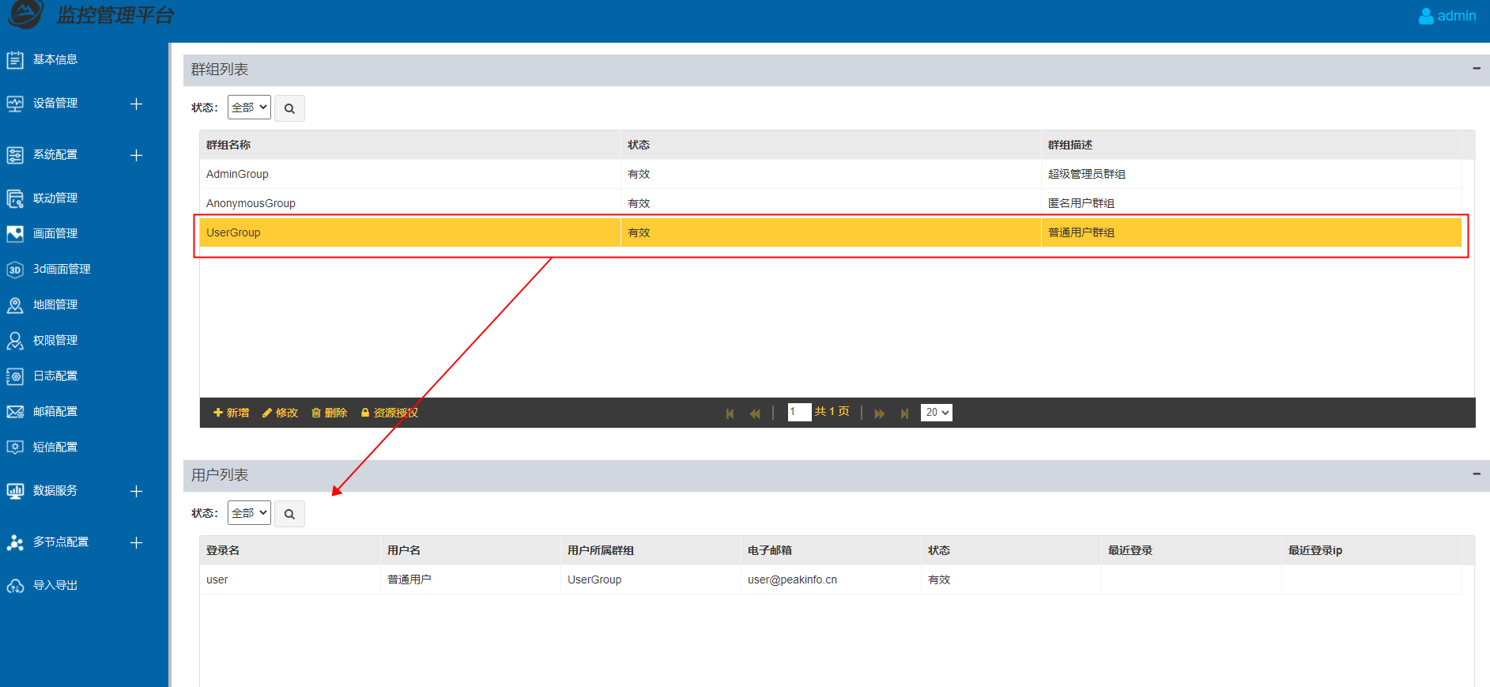Expand the 系统配置 submenu plus
Viewport: 1490px width, 687px height.
[x=136, y=155]
